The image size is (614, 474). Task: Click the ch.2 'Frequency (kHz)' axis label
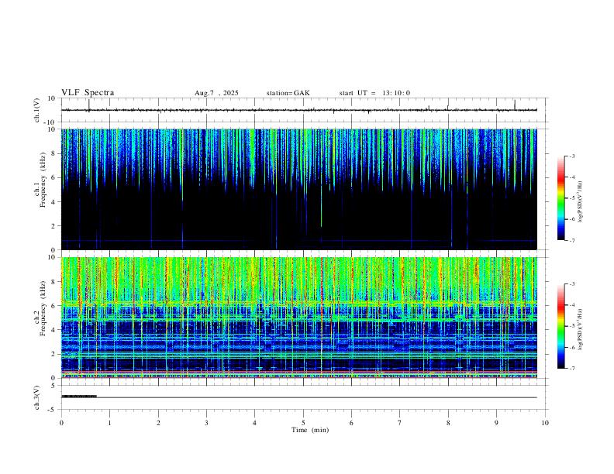point(43,308)
